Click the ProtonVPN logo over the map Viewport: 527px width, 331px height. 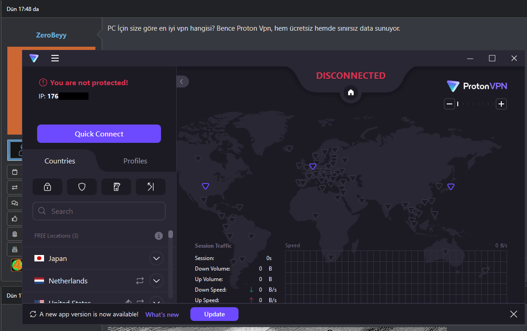point(477,86)
